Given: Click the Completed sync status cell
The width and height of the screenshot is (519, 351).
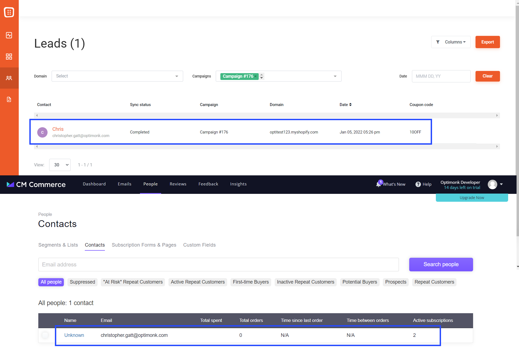Looking at the screenshot, I should (140, 132).
